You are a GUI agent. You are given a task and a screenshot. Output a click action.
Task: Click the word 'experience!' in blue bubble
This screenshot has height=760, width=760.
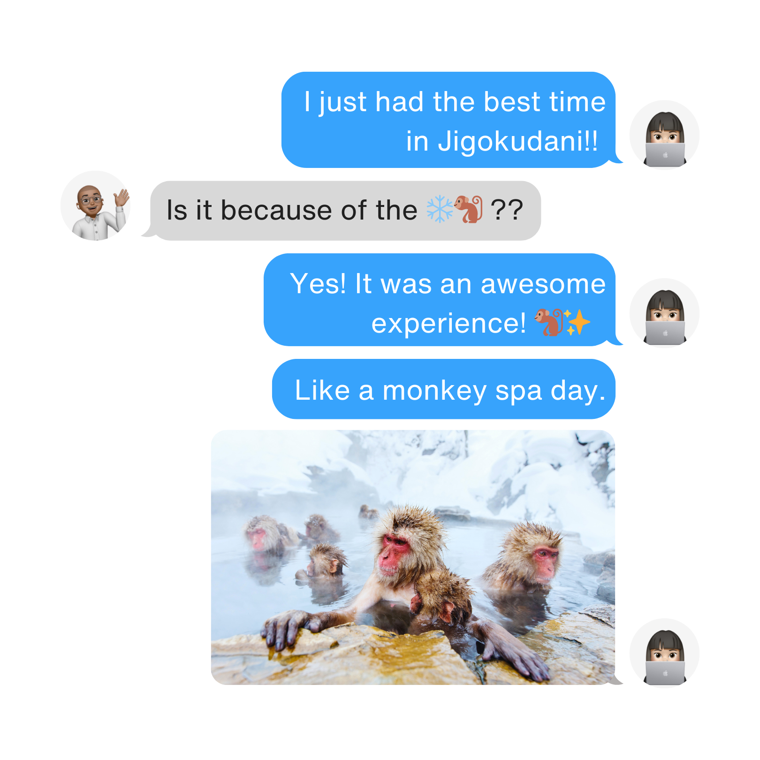point(448,323)
